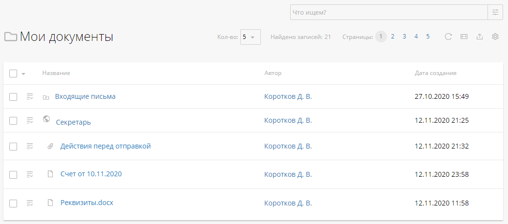Select checkbox for Счет от 10.11.2020
Image resolution: width=508 pixels, height=224 pixels.
tap(13, 174)
